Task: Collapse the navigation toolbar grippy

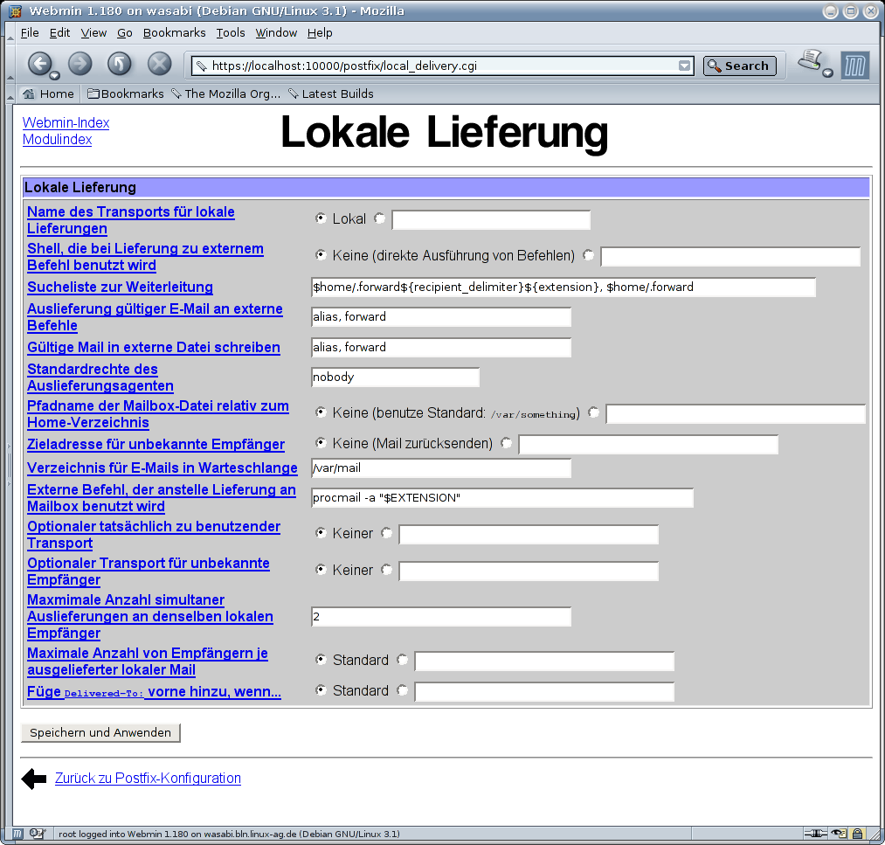Action: [10, 64]
